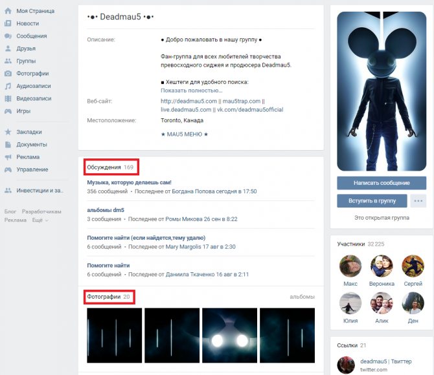Open topic Музыка, которую делаешь сам!

point(129,182)
